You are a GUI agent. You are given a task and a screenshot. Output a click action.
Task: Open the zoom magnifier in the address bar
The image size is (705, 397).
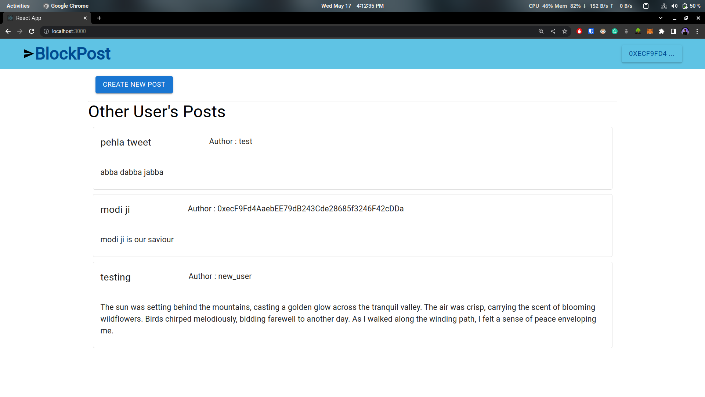click(x=541, y=31)
